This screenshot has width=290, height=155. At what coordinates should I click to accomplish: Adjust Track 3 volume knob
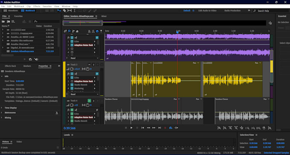(72, 69)
